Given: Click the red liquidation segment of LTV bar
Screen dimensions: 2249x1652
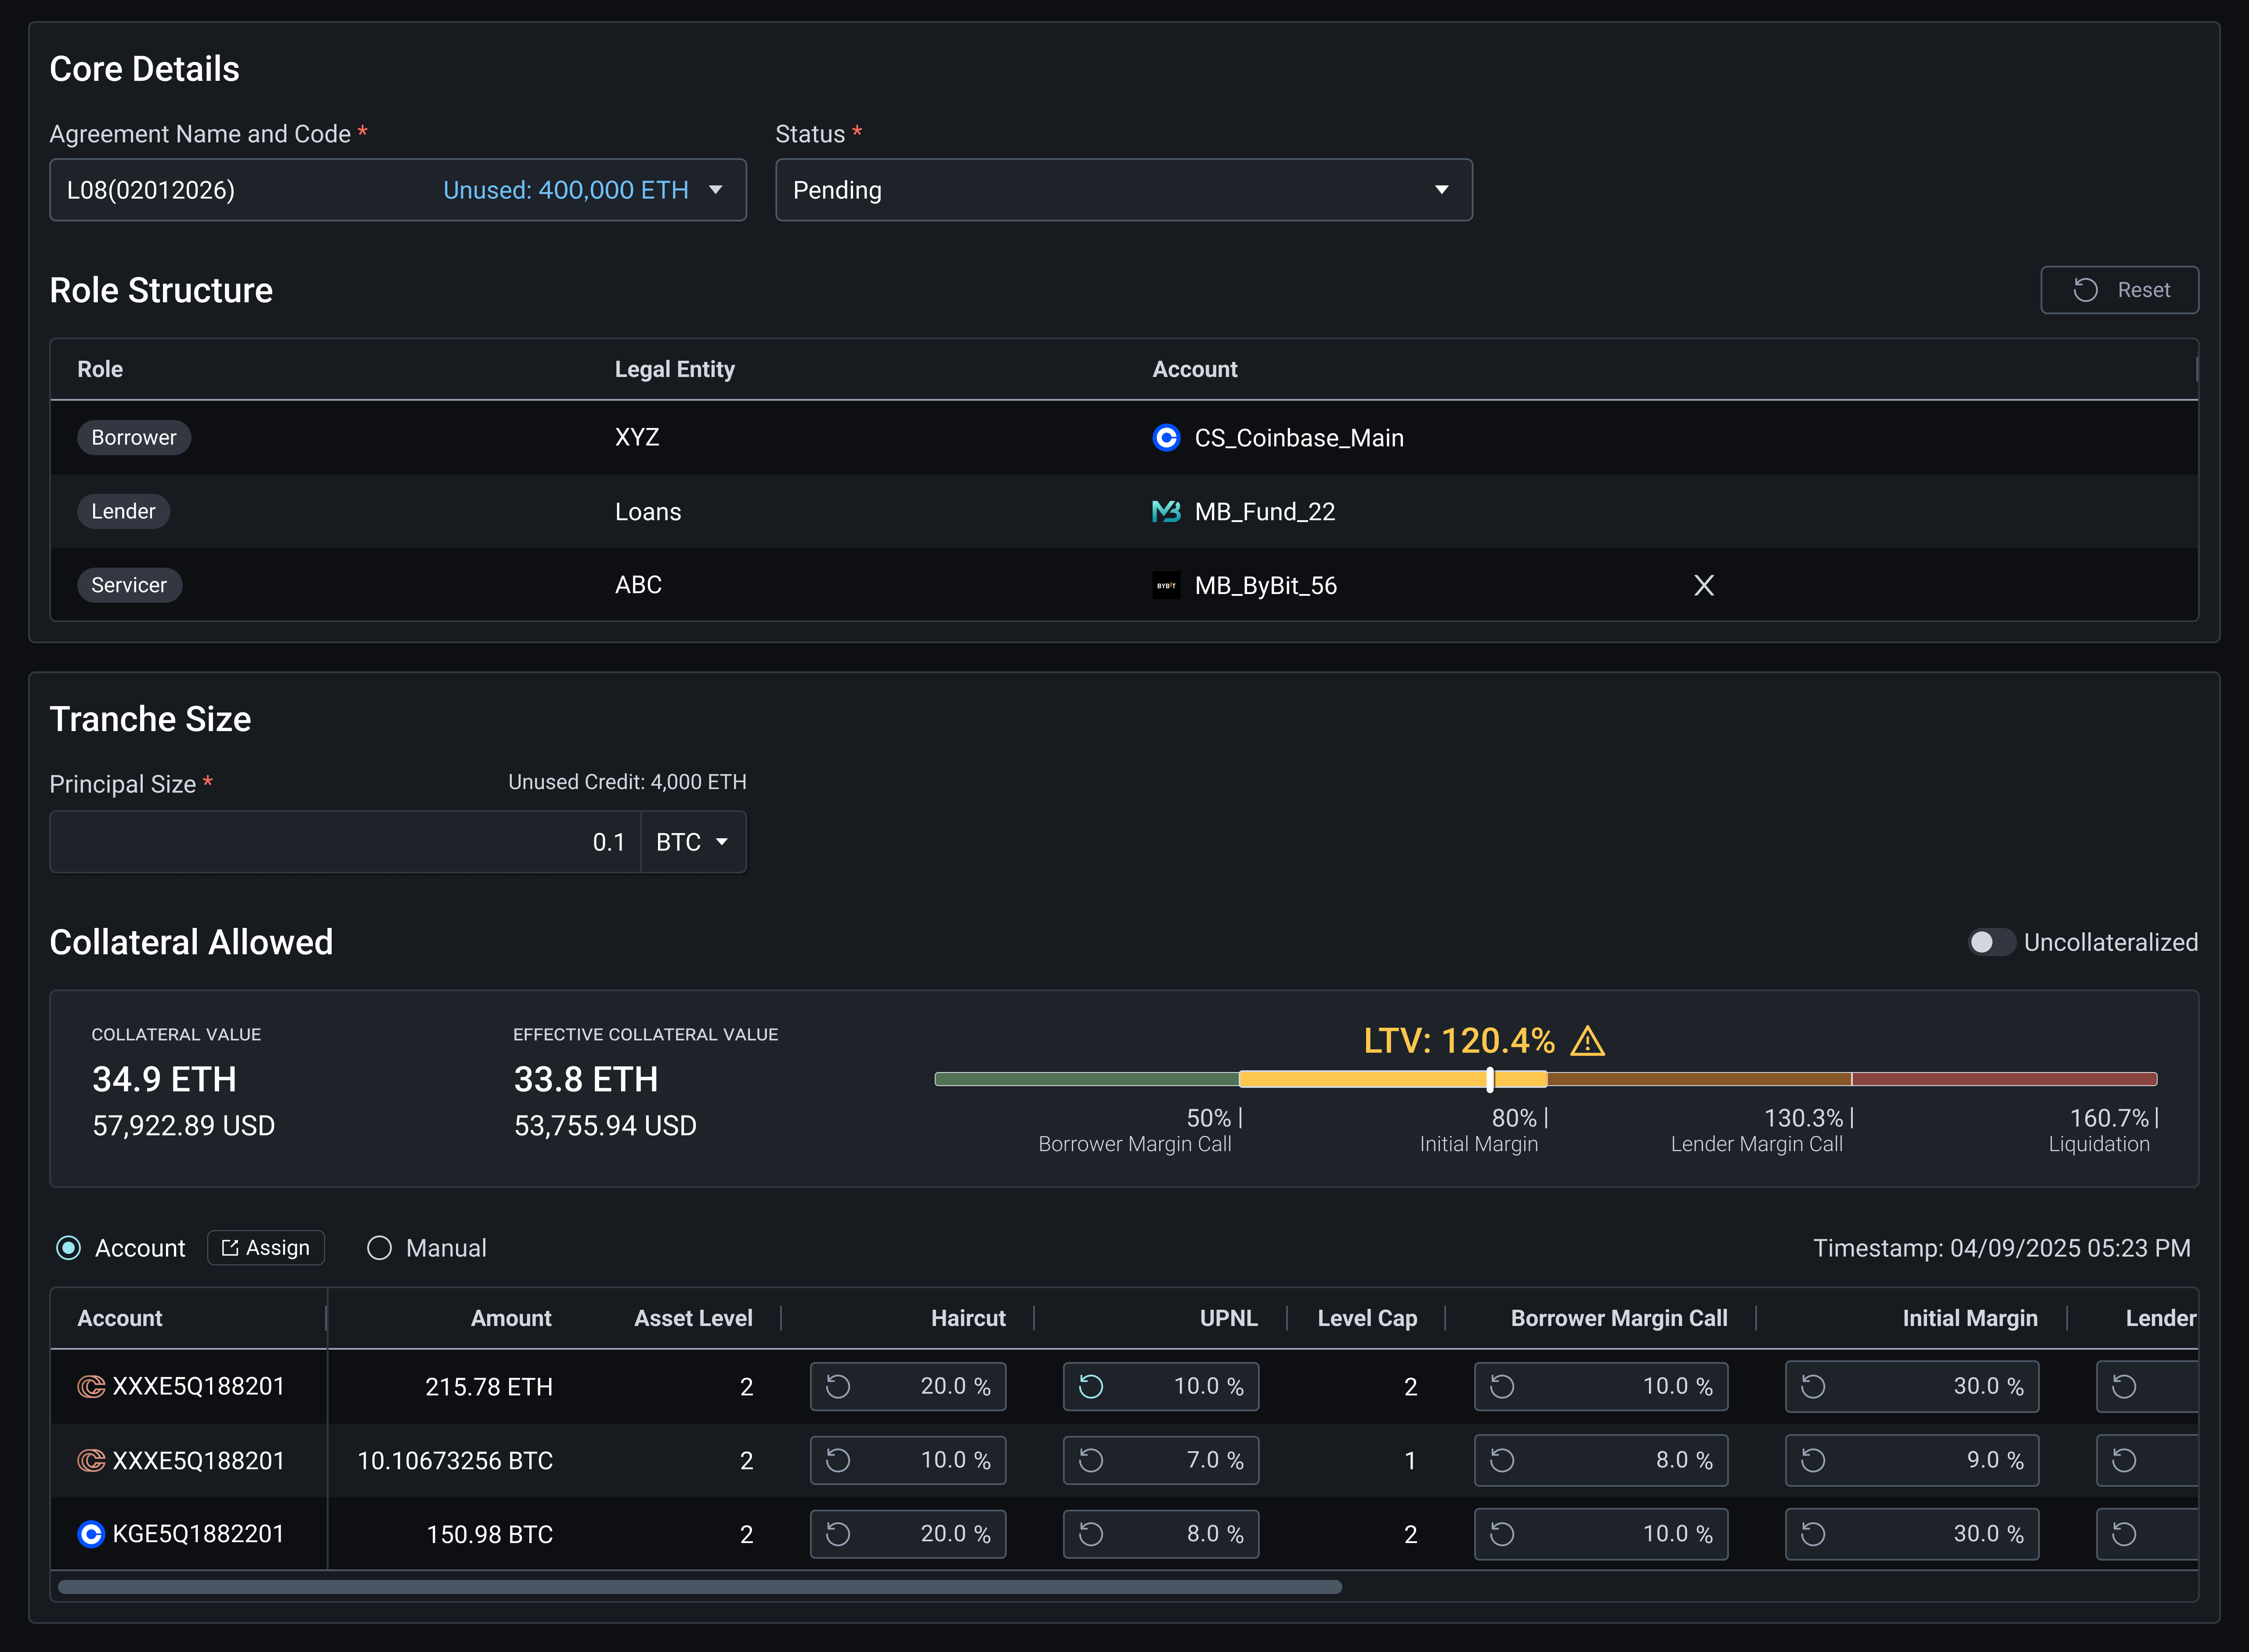Looking at the screenshot, I should click(2004, 1079).
